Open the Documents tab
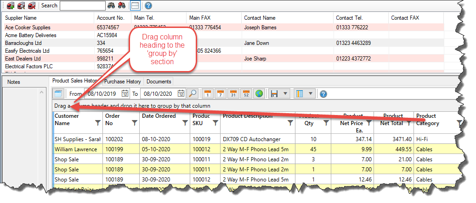The height and width of the screenshot is (203, 476). (x=159, y=82)
